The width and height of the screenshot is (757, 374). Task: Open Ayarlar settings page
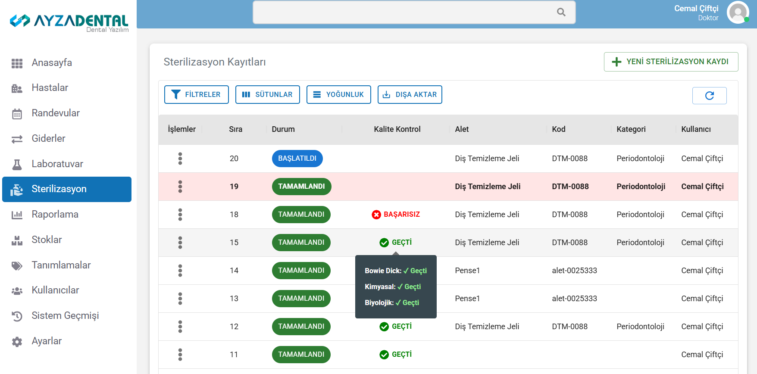pos(47,341)
